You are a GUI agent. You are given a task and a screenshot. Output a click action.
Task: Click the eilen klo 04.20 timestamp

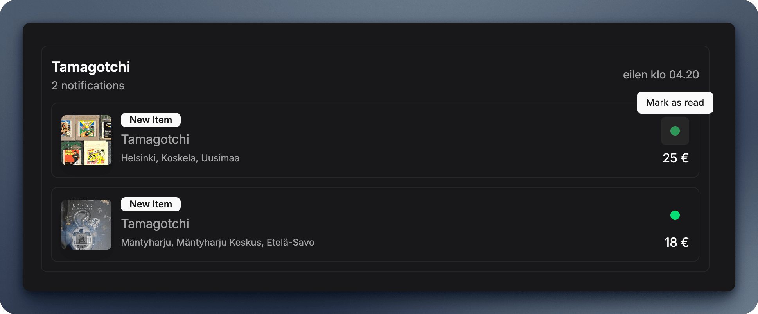(x=661, y=75)
